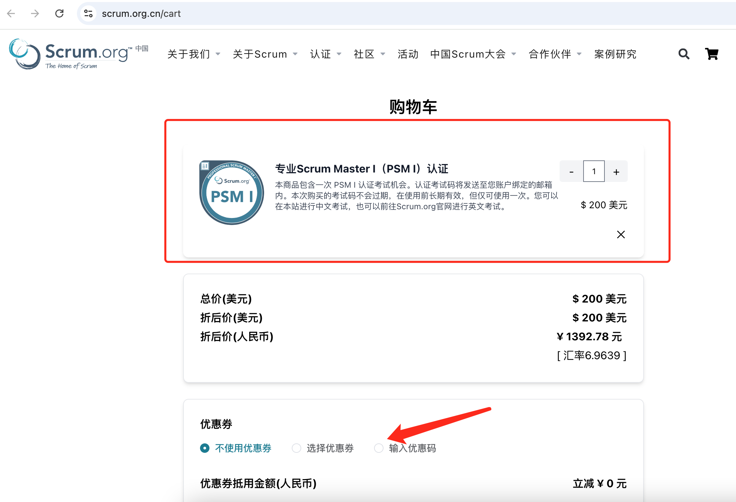Increase quantity with plus button
The width and height of the screenshot is (736, 502).
click(x=616, y=172)
